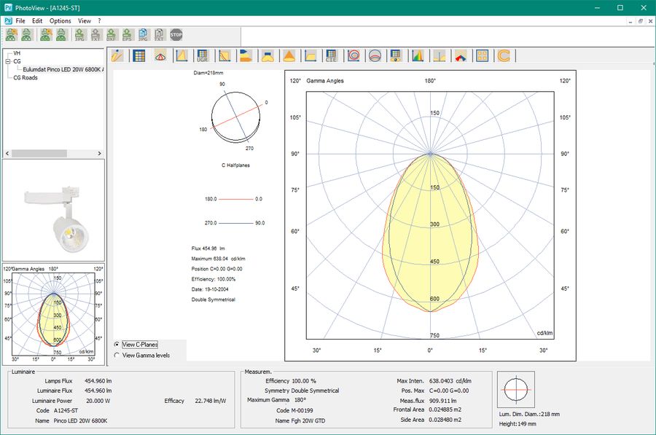This screenshot has height=435, width=656.
Task: Copy data as TXT to clipboard
Action: [159, 35]
